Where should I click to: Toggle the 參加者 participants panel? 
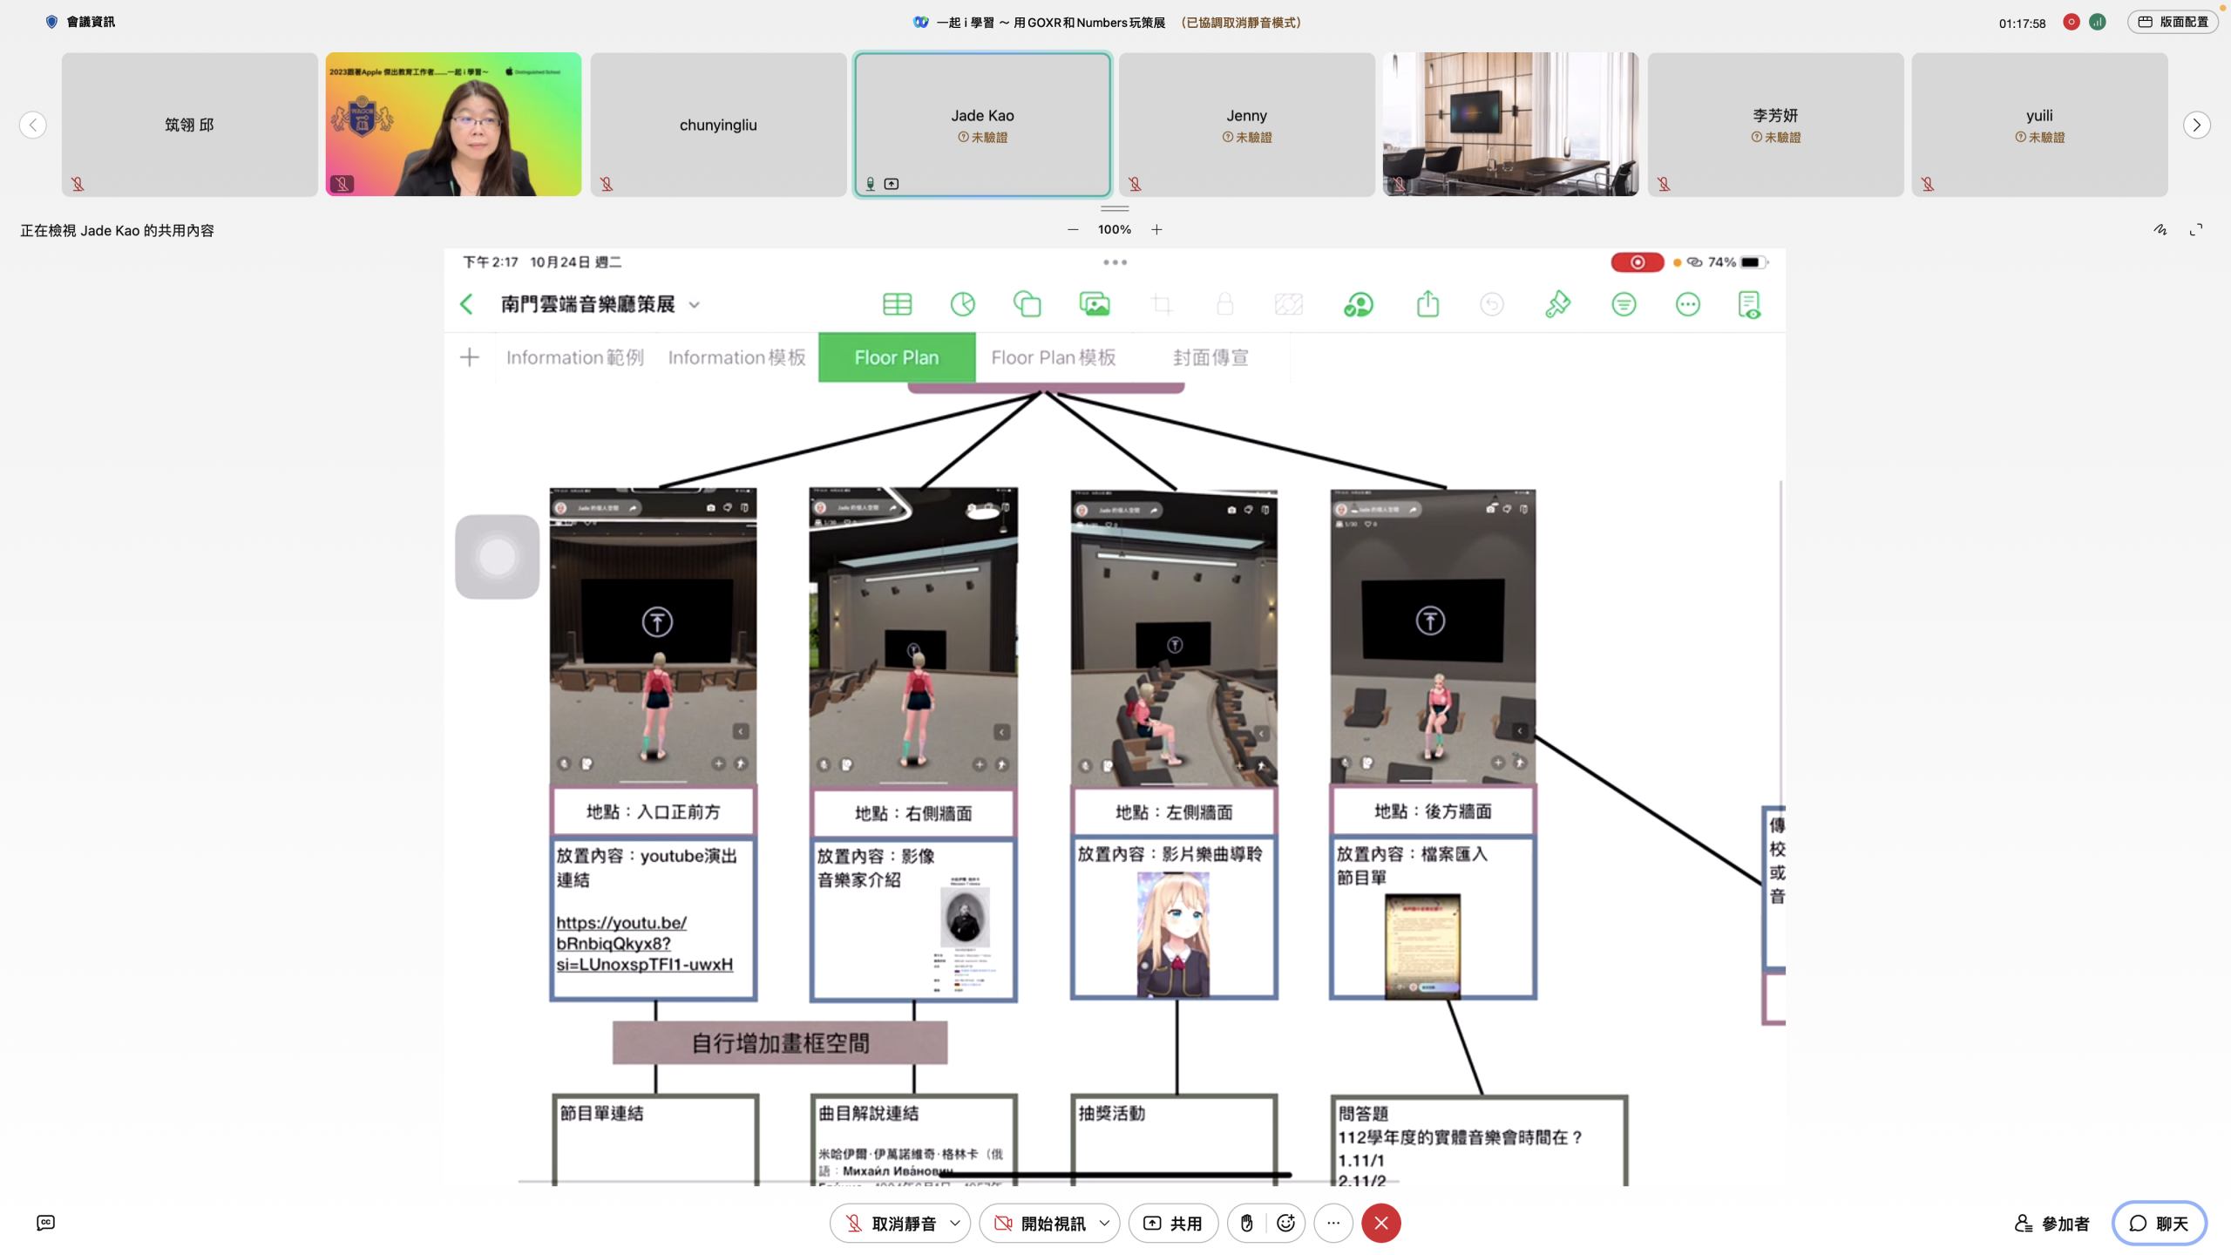coord(2051,1223)
